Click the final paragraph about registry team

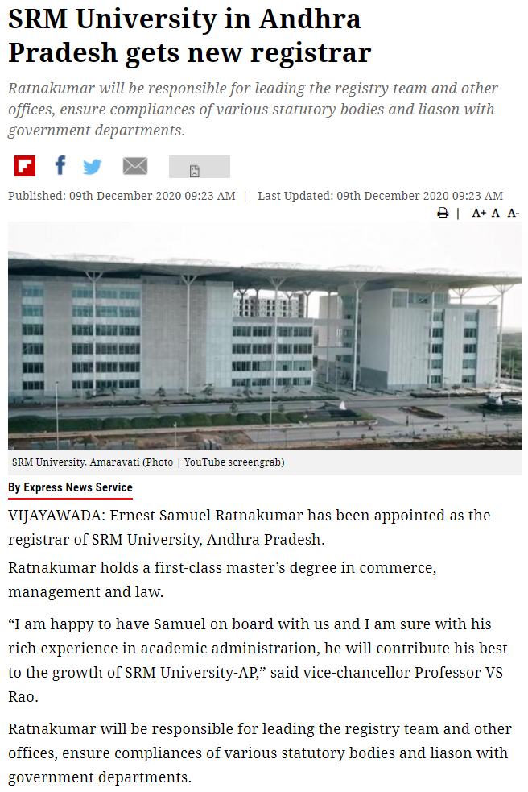pos(260,753)
